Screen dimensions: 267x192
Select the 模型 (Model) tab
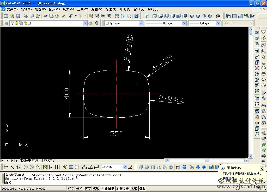click(25, 160)
